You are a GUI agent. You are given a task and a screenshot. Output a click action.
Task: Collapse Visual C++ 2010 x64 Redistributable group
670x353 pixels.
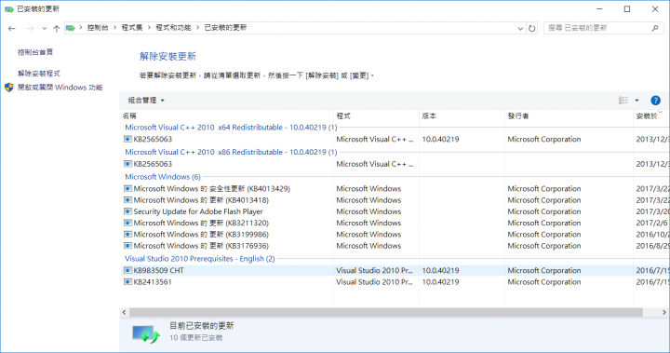231,128
